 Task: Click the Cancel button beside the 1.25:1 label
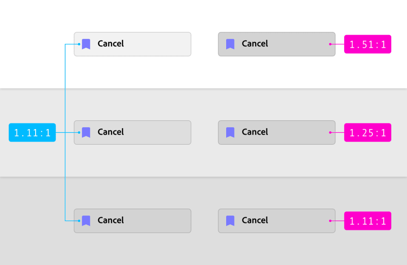(277, 132)
